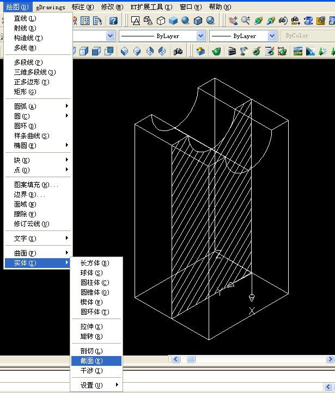Image resolution: width=335 pixels, height=393 pixels.
Task: Open the 标注(N) menu
Action: pyautogui.click(x=83, y=7)
